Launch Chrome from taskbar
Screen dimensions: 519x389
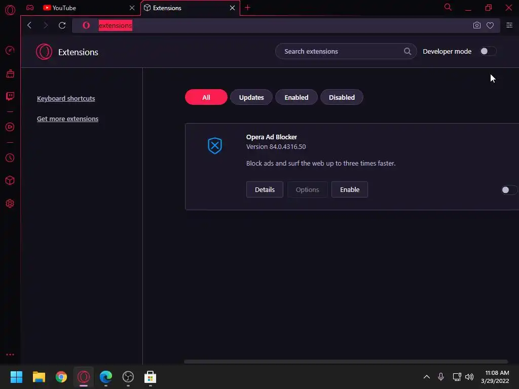click(x=61, y=377)
